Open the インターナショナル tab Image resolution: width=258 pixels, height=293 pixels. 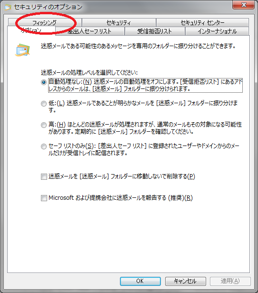point(217,31)
